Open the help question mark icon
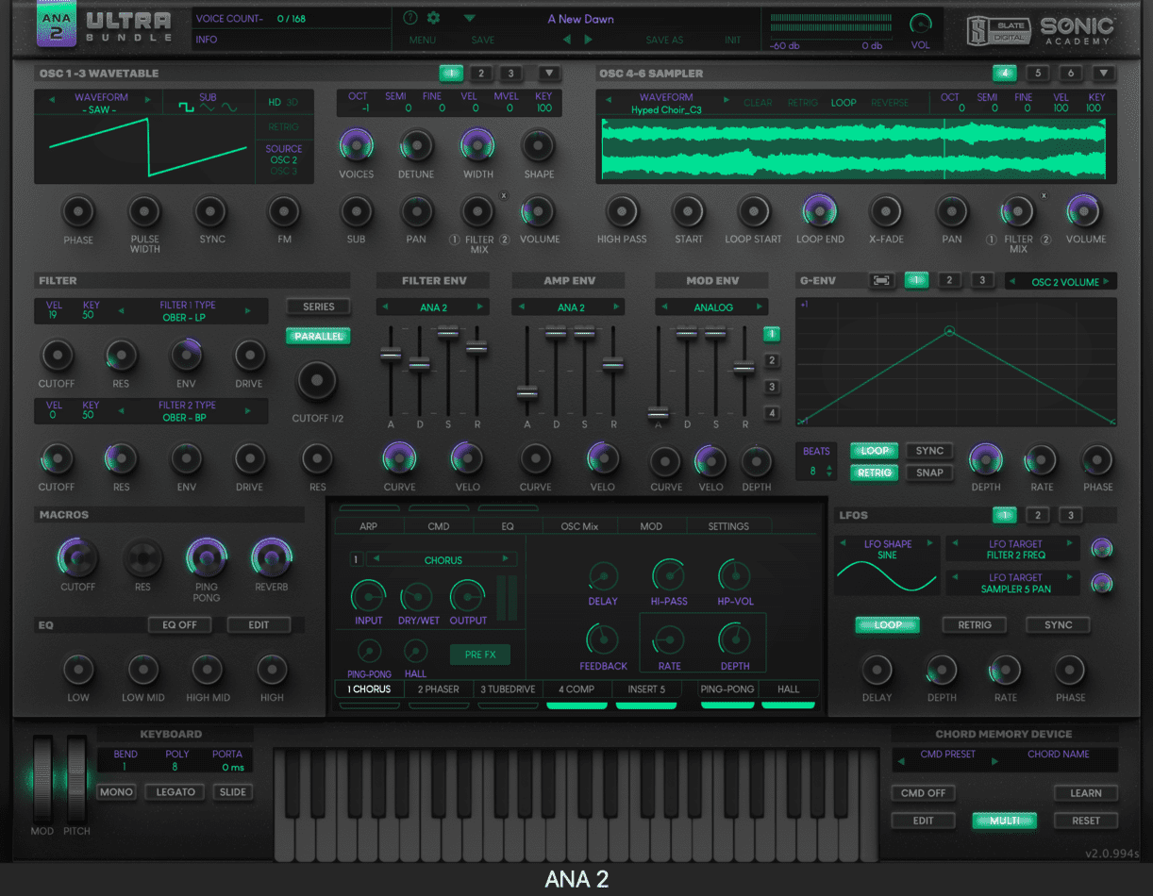Viewport: 1153px width, 896px height. point(409,18)
